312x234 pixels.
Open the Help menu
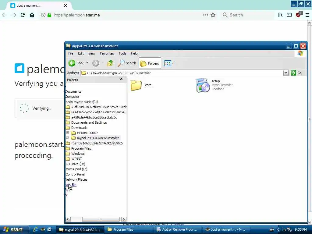(x=134, y=53)
